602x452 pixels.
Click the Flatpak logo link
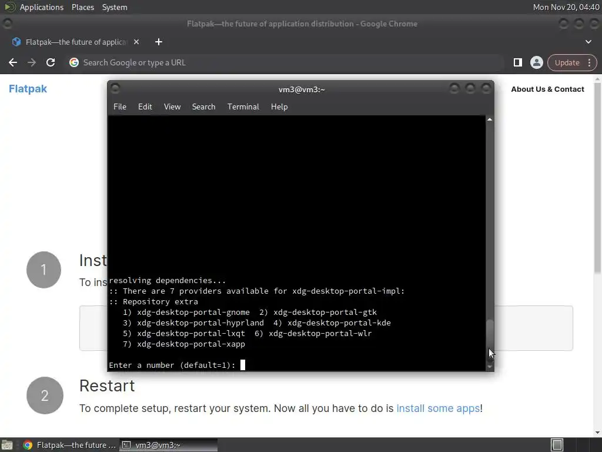28,89
